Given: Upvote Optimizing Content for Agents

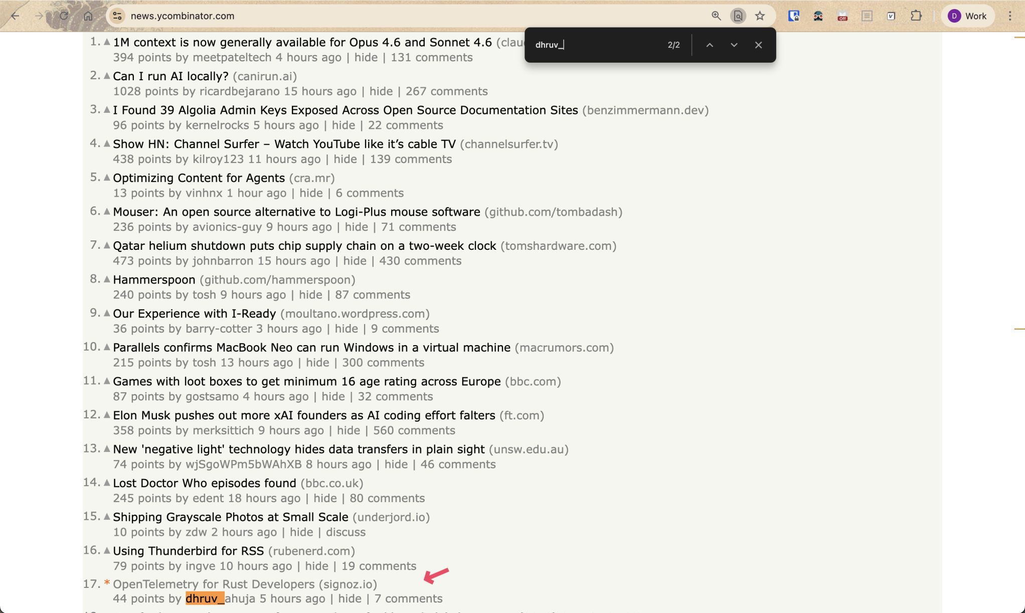Looking at the screenshot, I should coord(107,178).
